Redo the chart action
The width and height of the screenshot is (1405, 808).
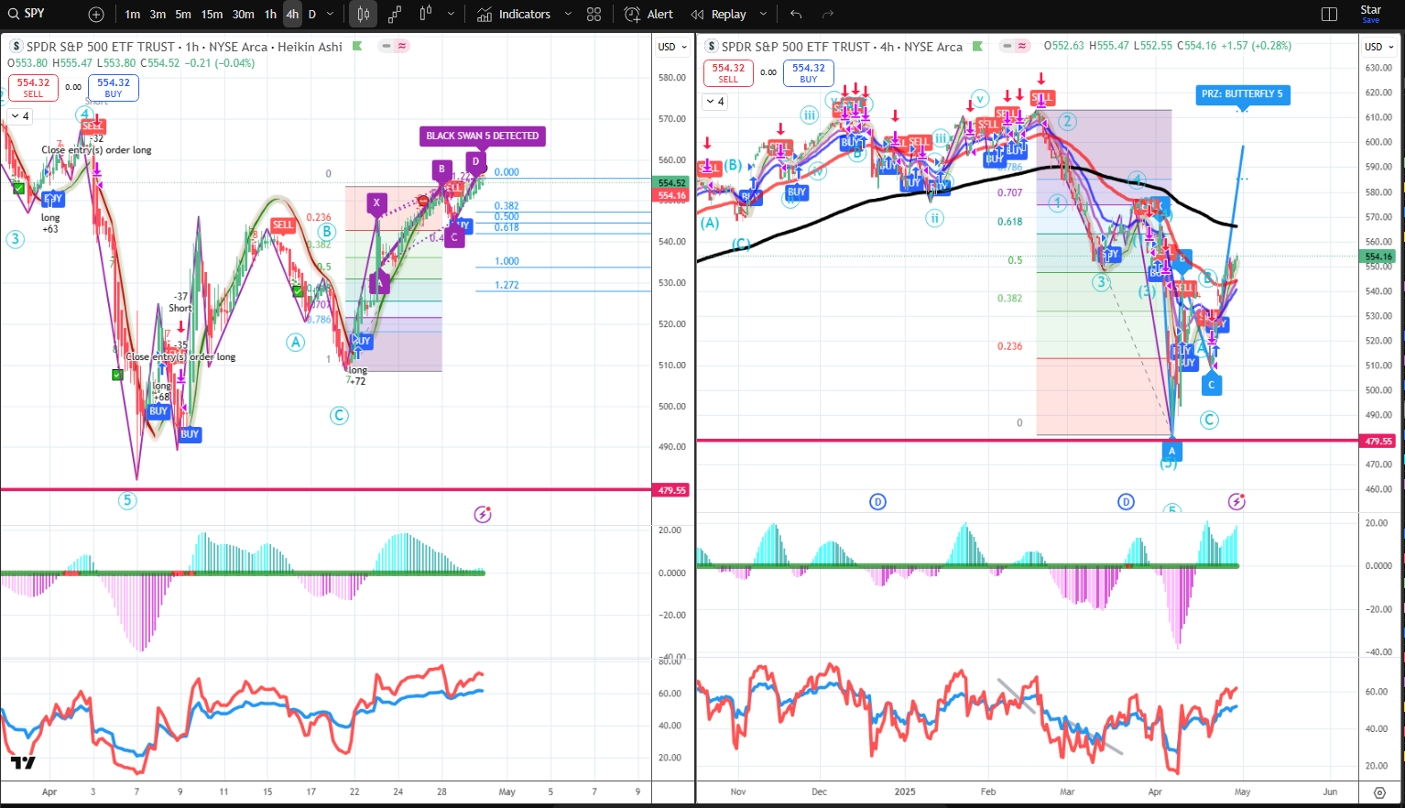click(x=828, y=14)
